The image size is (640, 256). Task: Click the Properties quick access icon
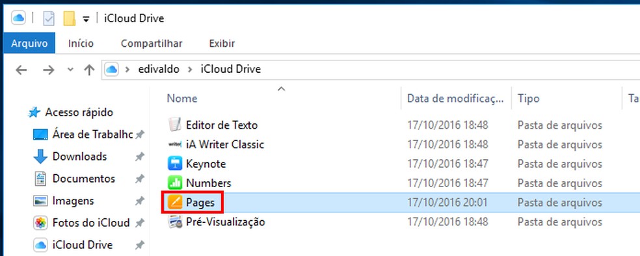pyautogui.click(x=49, y=18)
